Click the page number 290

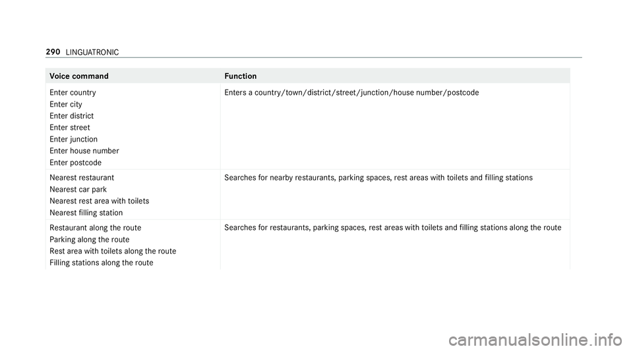click(x=53, y=51)
